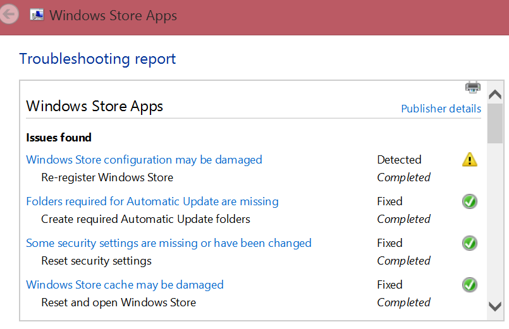Click the printer icon

click(x=473, y=87)
